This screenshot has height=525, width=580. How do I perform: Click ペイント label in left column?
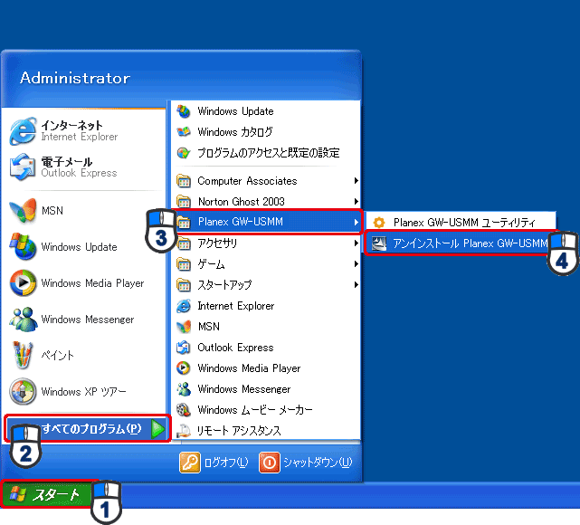pos(57,356)
